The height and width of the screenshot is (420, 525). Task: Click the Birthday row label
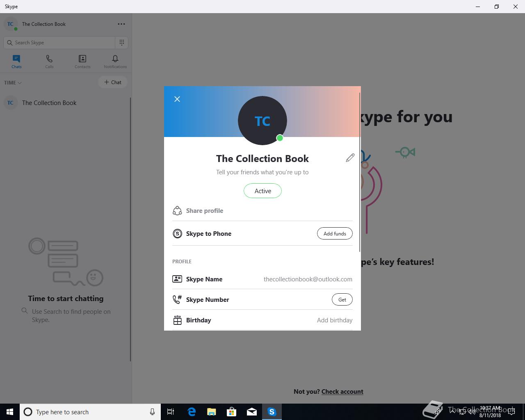(x=199, y=320)
